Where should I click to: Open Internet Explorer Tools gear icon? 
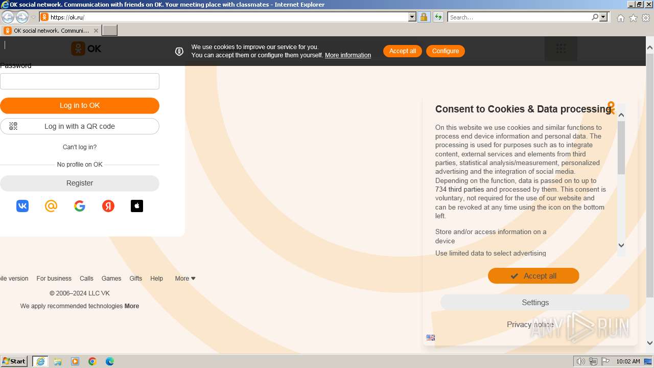[x=646, y=18]
